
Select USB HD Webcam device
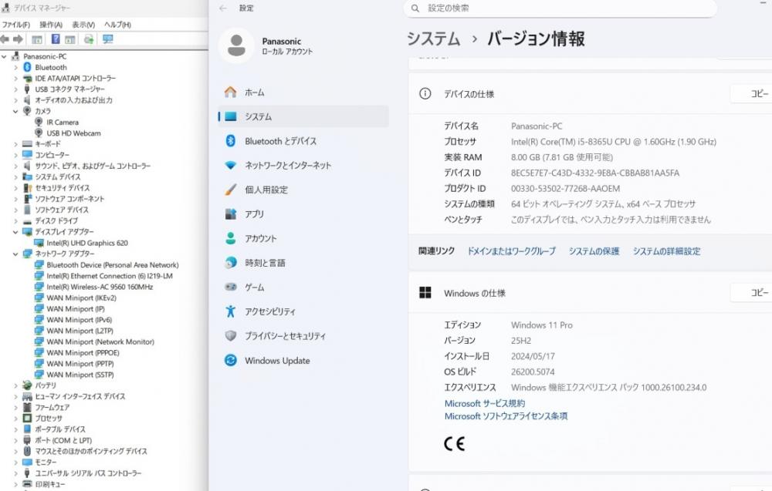coord(73,133)
